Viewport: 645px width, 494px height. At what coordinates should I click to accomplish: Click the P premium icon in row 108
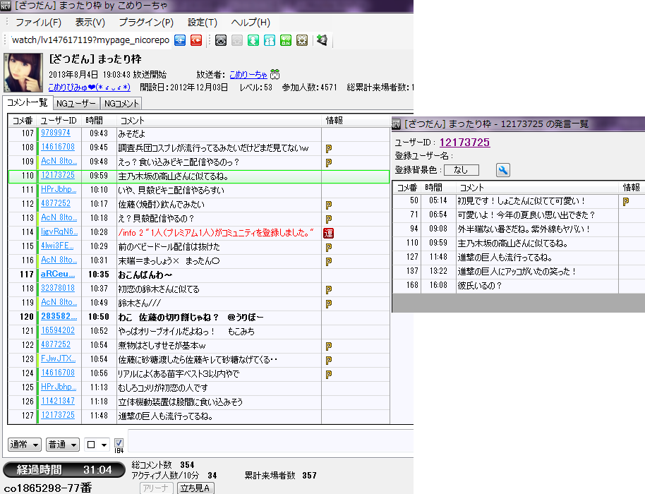click(x=329, y=148)
